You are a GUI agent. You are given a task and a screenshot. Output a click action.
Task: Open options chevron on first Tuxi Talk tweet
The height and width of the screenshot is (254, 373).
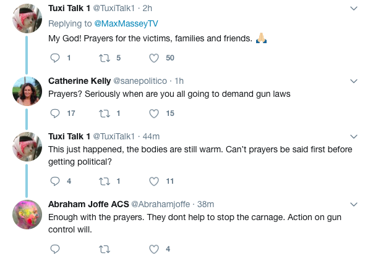tap(354, 9)
